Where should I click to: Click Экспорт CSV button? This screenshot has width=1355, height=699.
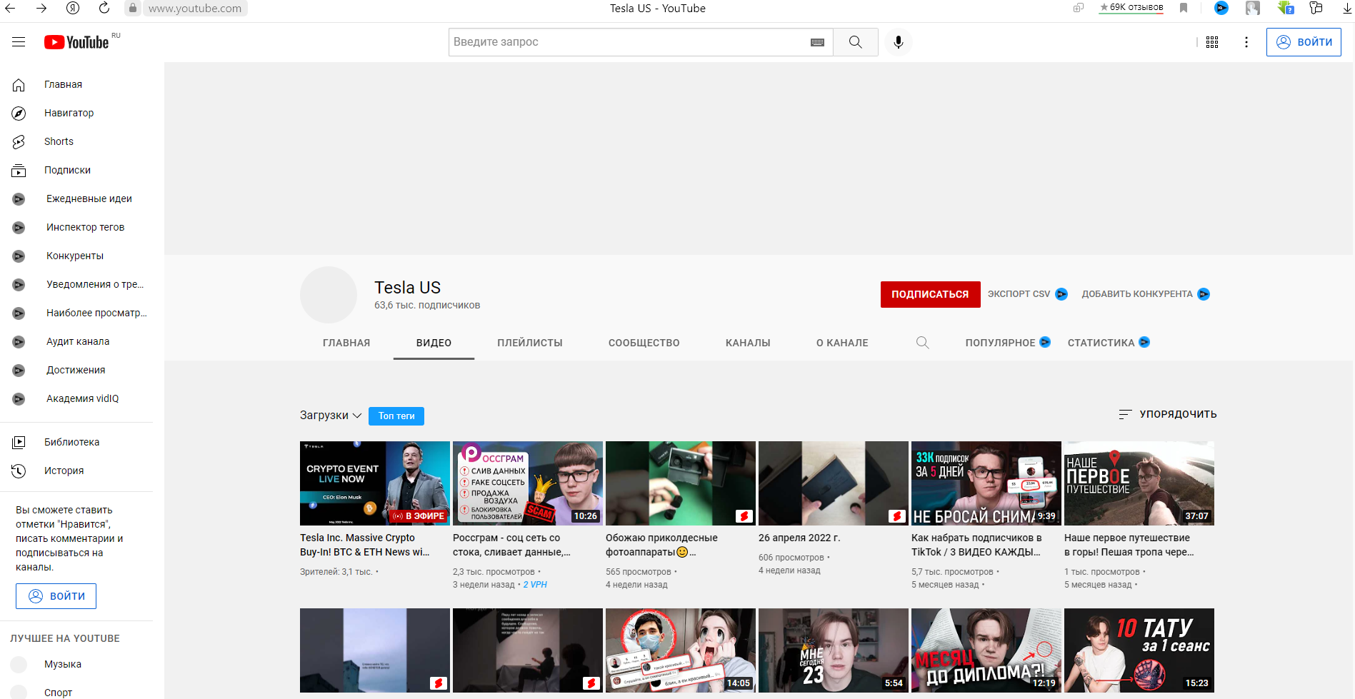[1027, 294]
